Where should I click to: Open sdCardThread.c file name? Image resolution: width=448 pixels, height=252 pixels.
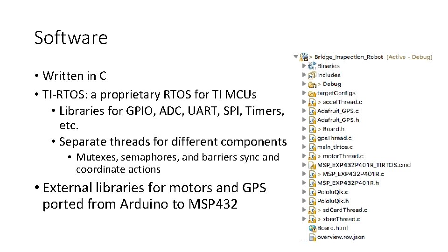click(345, 210)
